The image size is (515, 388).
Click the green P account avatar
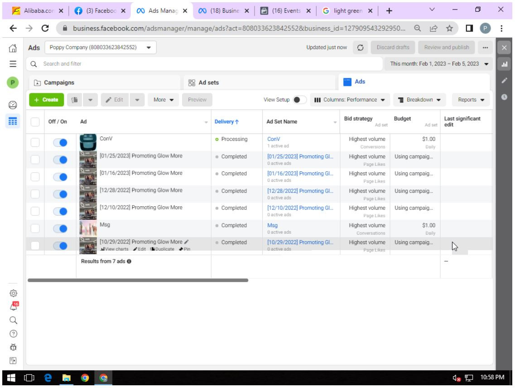[13, 82]
